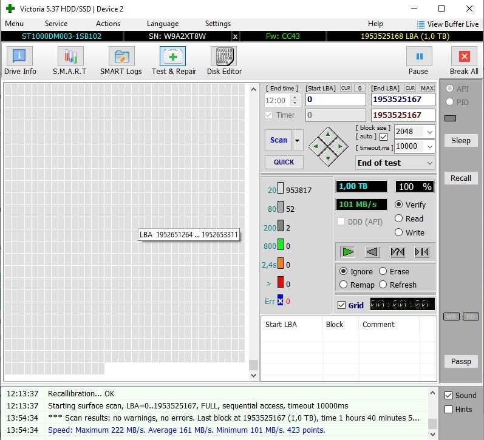Open the Settings menu
The width and height of the screenshot is (484, 440).
click(218, 24)
